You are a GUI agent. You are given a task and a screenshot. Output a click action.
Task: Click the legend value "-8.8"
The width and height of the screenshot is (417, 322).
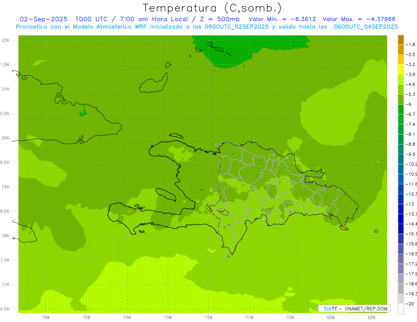[x=410, y=144]
